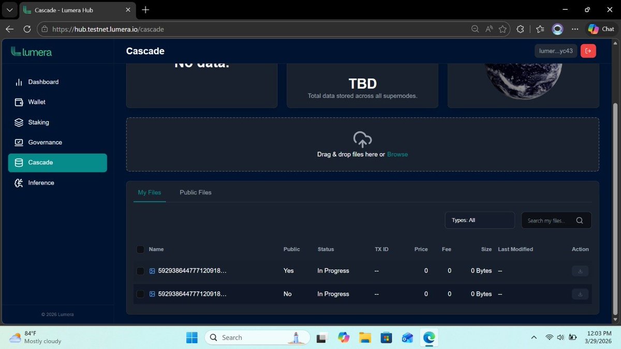The height and width of the screenshot is (349, 621).
Task: Open the Types: All dropdown
Action: coord(480,220)
